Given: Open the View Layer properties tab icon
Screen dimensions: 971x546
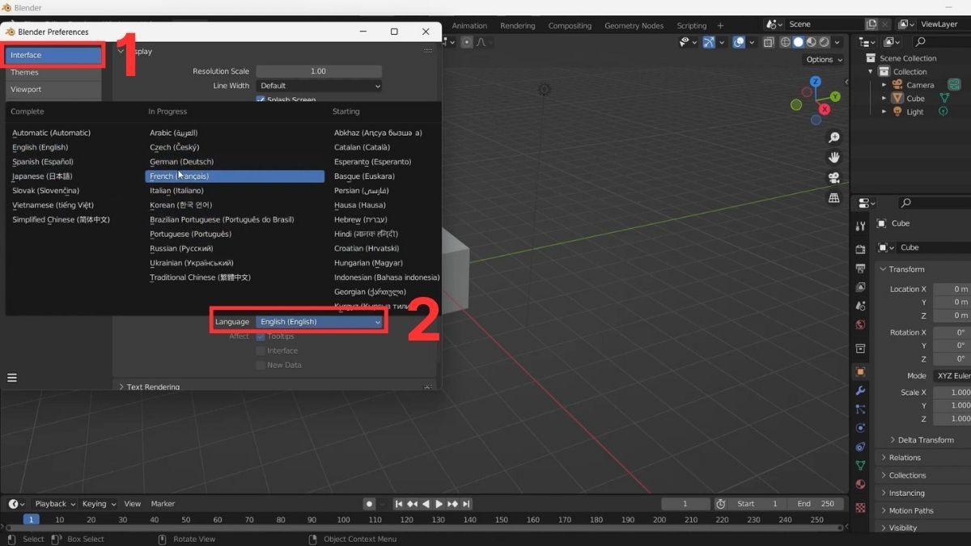Looking at the screenshot, I should [860, 287].
